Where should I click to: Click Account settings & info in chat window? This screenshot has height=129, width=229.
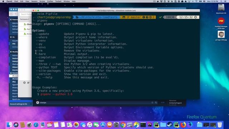[x=19, y=104]
